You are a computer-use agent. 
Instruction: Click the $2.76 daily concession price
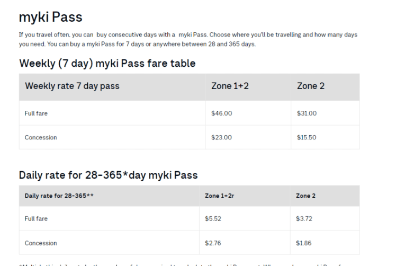(x=213, y=243)
